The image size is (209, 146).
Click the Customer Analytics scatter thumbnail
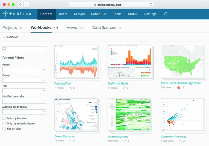[182, 115]
